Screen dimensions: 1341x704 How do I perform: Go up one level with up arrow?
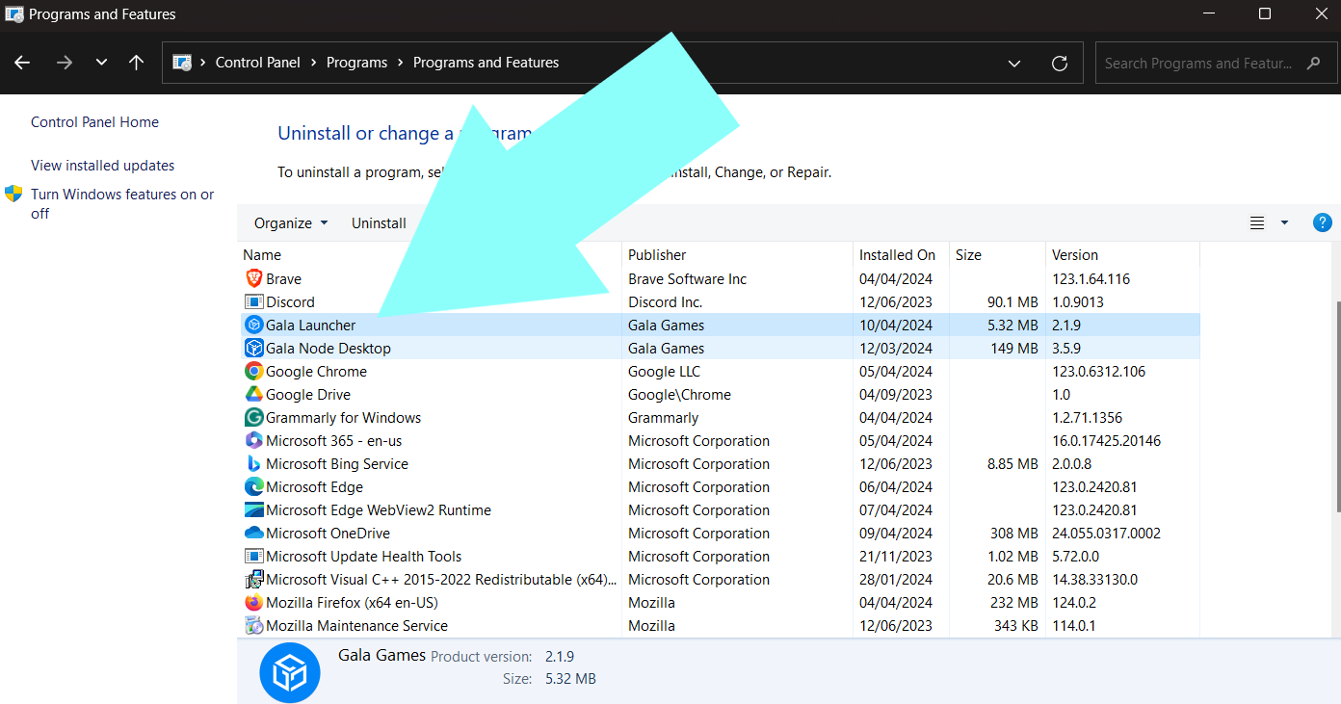point(136,63)
